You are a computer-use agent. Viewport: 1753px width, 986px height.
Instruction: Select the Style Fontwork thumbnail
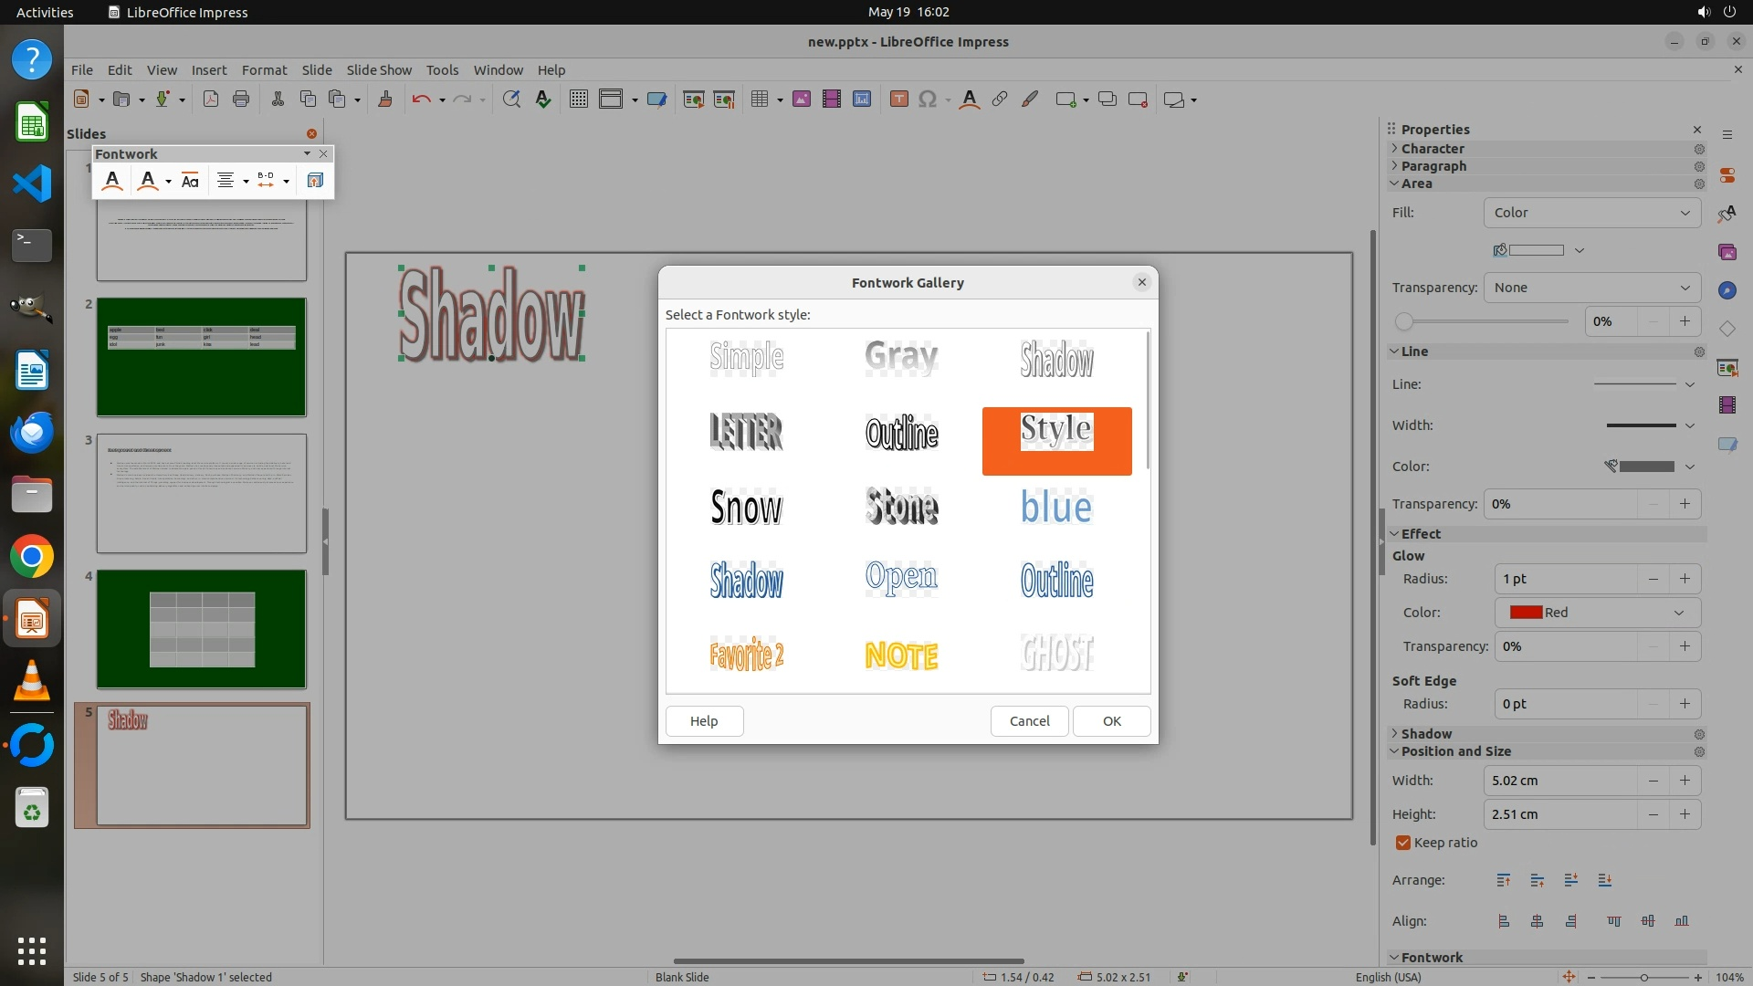(1056, 441)
